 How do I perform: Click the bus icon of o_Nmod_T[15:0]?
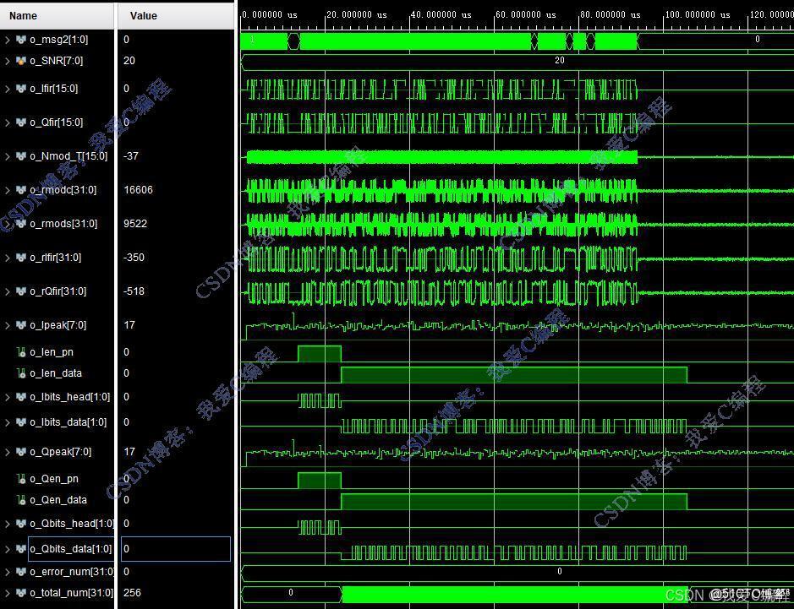pyautogui.click(x=21, y=156)
